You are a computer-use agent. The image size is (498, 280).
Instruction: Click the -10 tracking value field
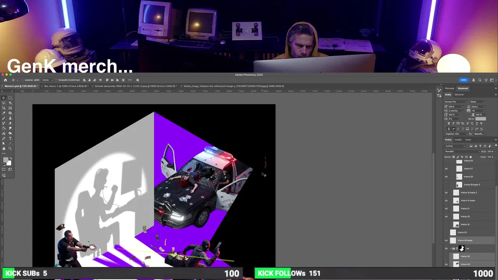coord(477,111)
